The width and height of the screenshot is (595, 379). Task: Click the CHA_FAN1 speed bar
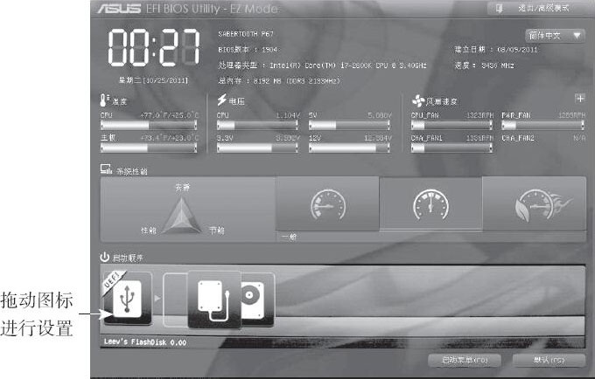[452, 148]
